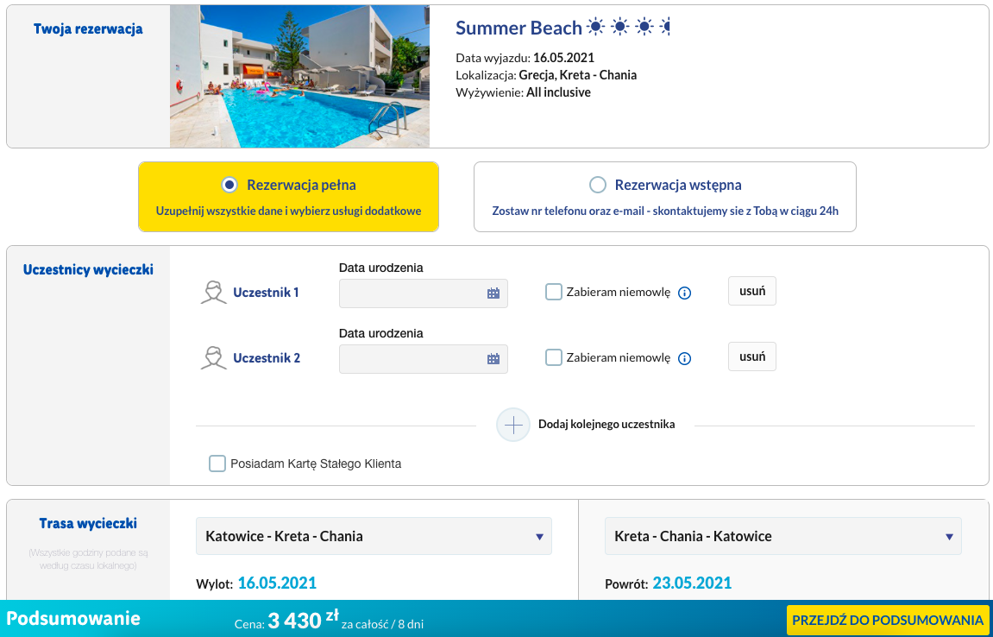The width and height of the screenshot is (993, 637).
Task: Click the plus icon to add another participant
Action: pos(513,425)
